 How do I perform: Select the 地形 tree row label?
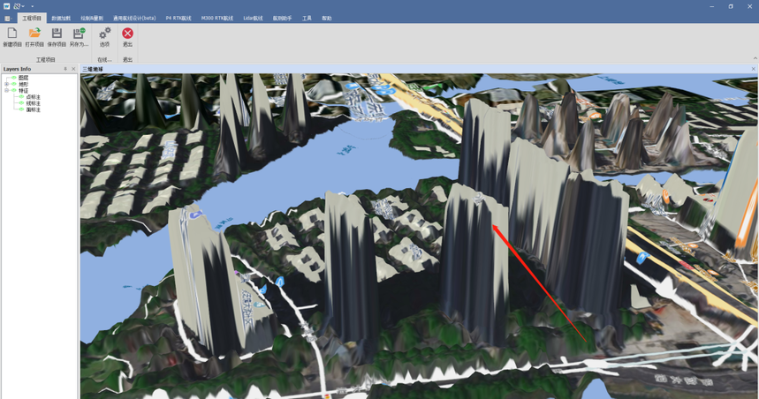pos(23,84)
